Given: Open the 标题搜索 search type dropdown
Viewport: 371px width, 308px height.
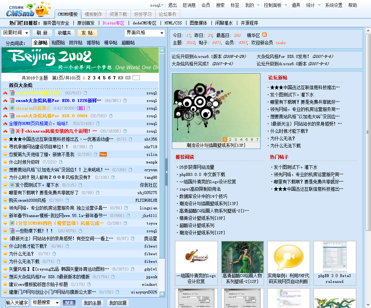Looking at the screenshot, I should pos(46,303).
